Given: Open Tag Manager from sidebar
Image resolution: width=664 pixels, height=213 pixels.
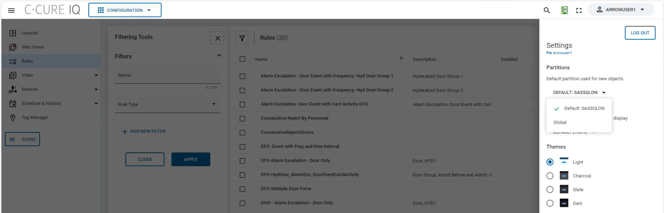Looking at the screenshot, I should click(35, 118).
